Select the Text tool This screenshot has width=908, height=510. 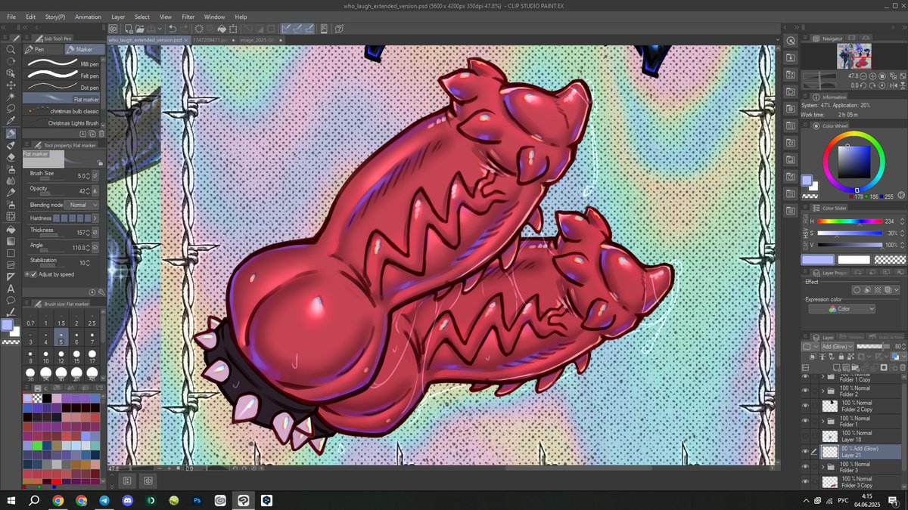11,289
